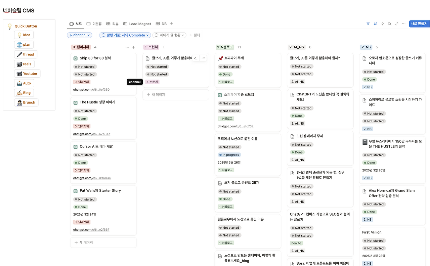Open the automations lightning bolt icon

coord(382,24)
